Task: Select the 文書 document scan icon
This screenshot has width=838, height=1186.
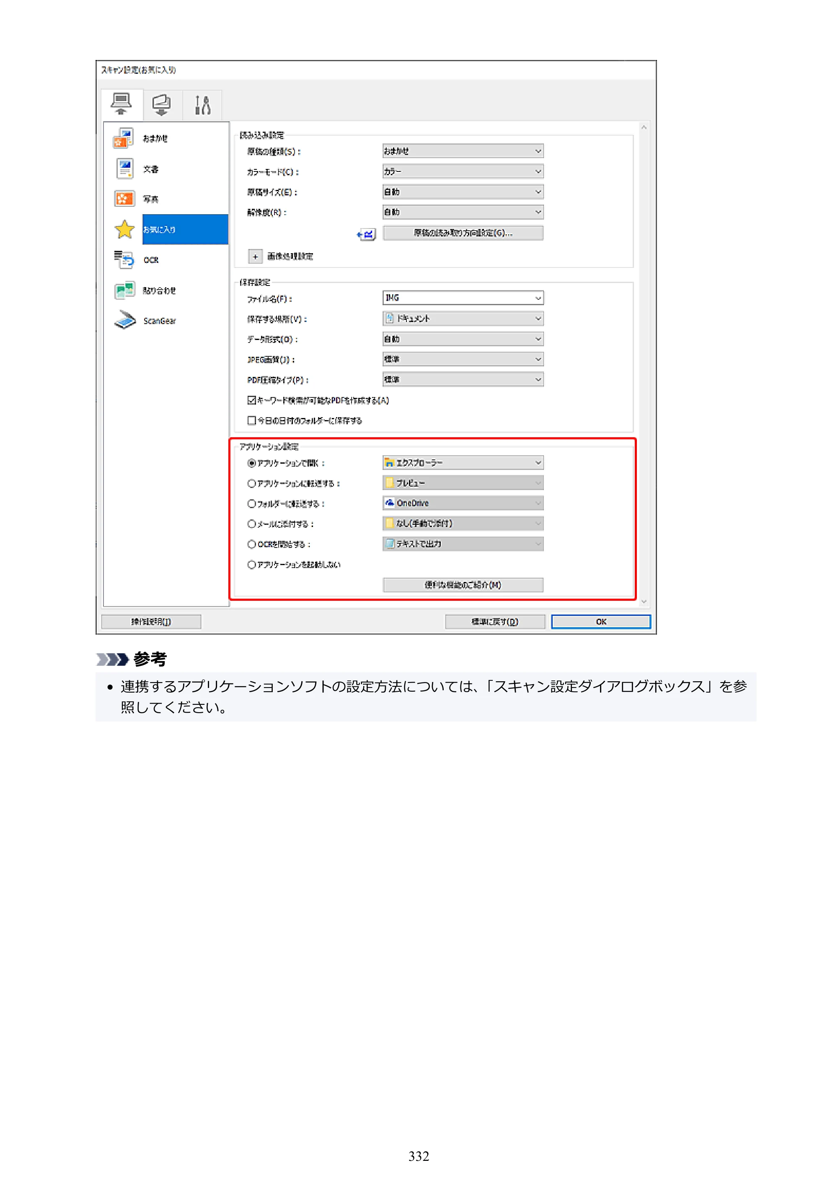Action: pos(124,169)
